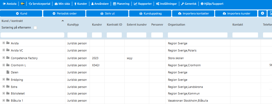This screenshot has height=104, width=272.
Task: Click the folder icon beside Extra
Action: point(8,87)
